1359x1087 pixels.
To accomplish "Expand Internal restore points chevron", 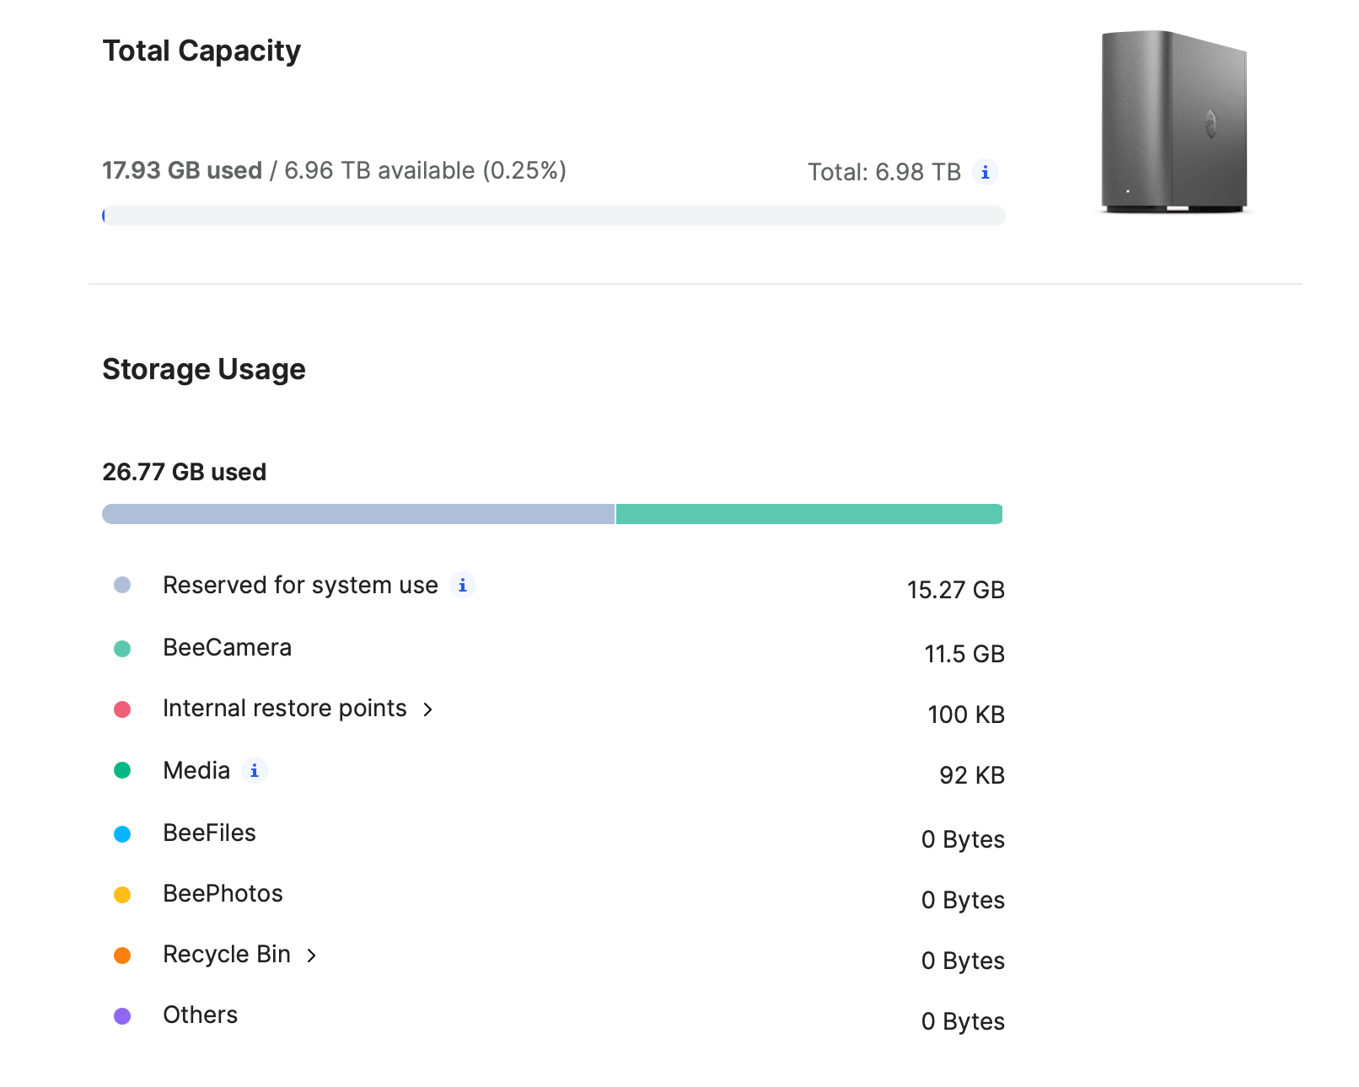I will pyautogui.click(x=427, y=709).
